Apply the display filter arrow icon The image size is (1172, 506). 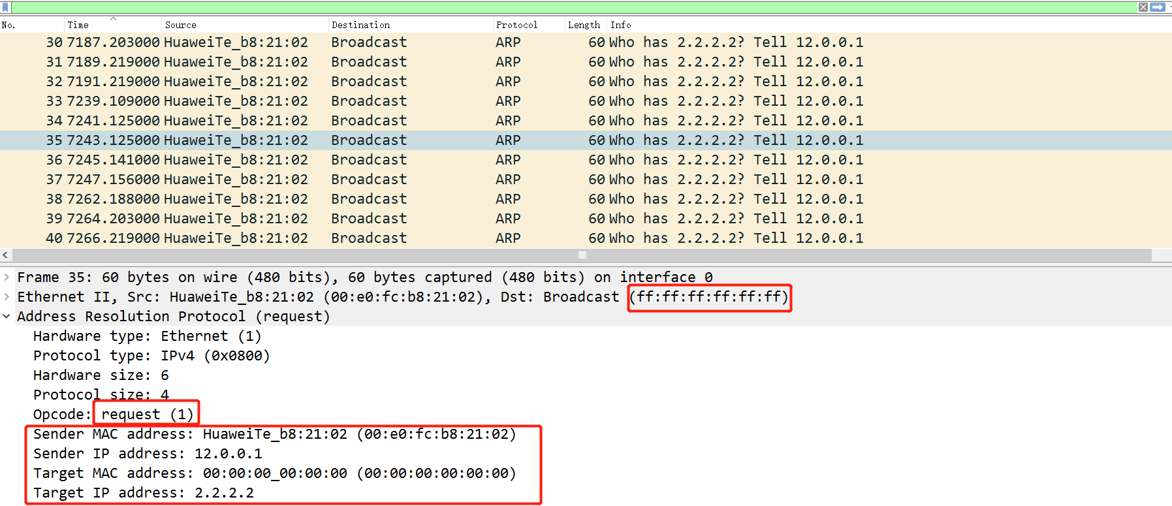pyautogui.click(x=1158, y=7)
